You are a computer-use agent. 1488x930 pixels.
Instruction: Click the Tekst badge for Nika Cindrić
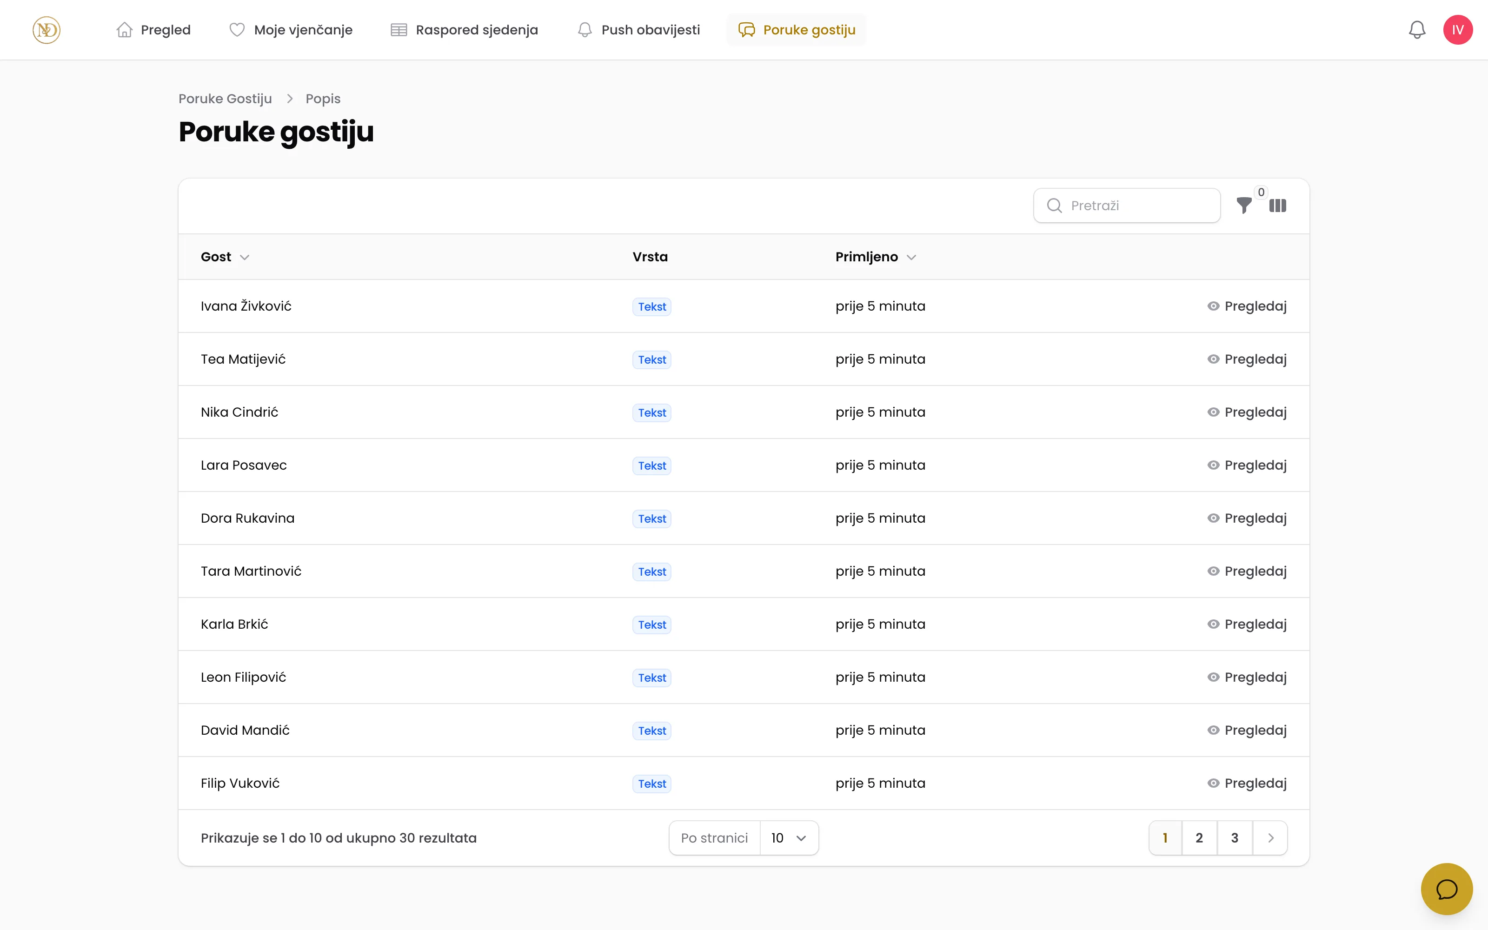pos(651,412)
